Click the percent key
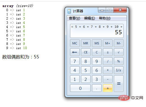The width and height of the screenshot is (146, 107). [119, 61]
